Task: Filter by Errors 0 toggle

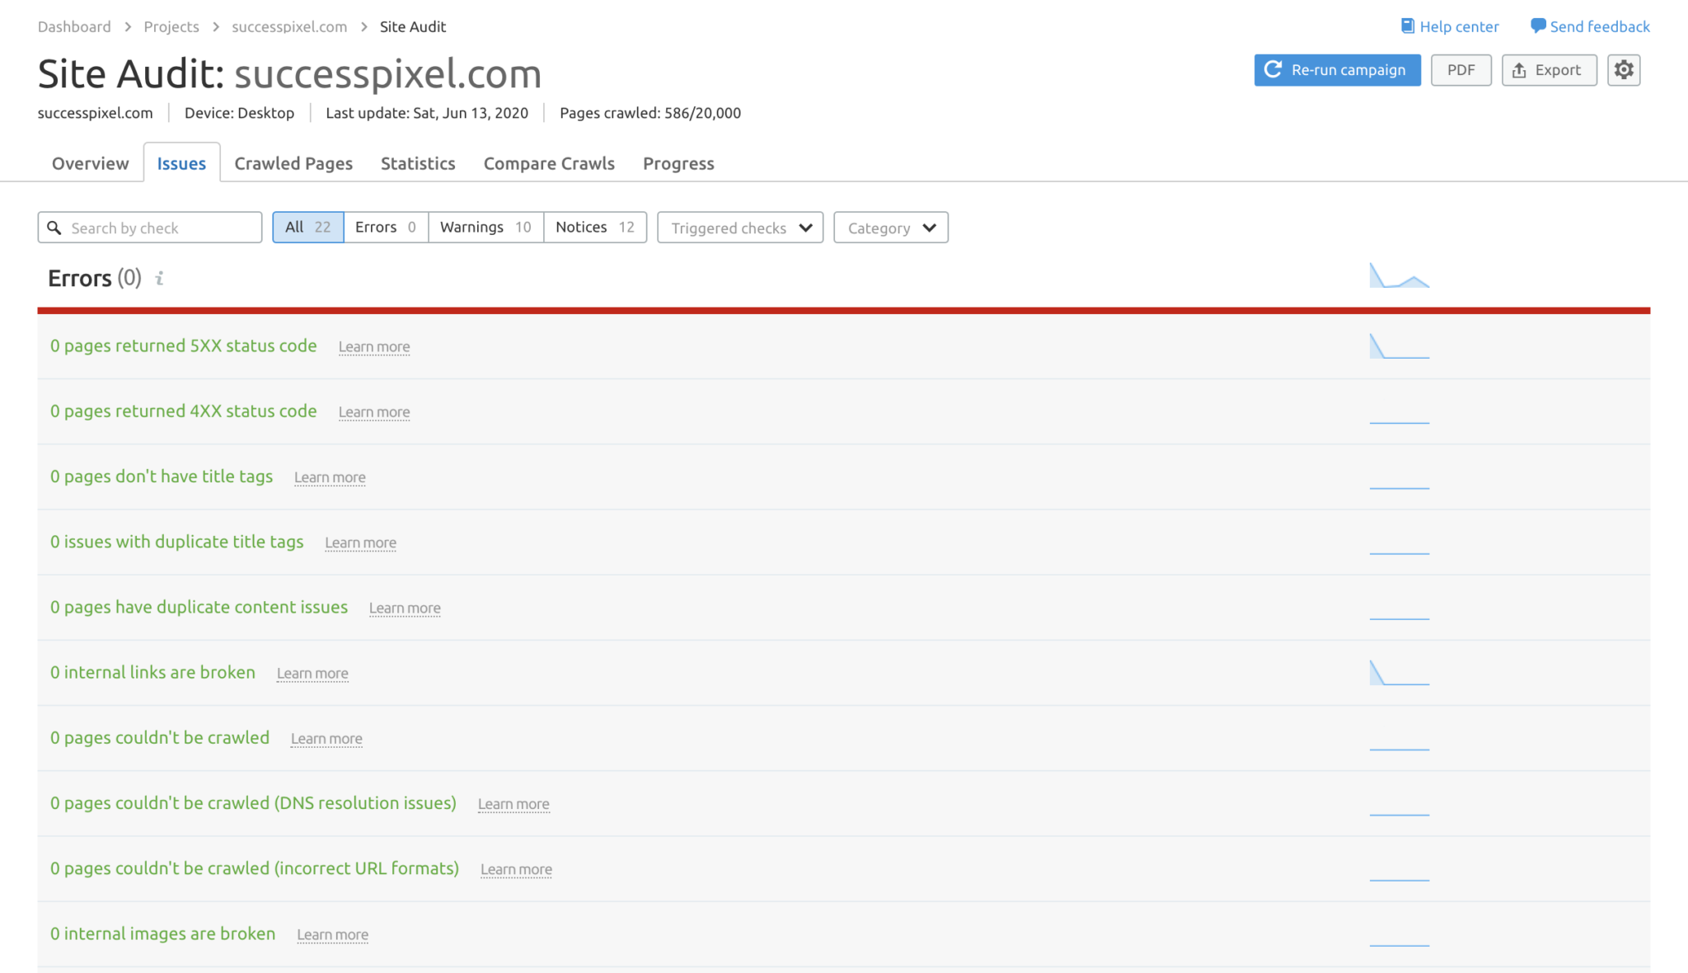Action: click(385, 227)
